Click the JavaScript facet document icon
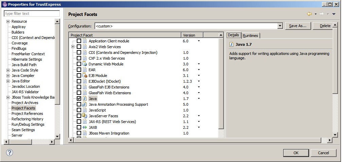This screenshot has height=162, width=342. click(x=85, y=110)
